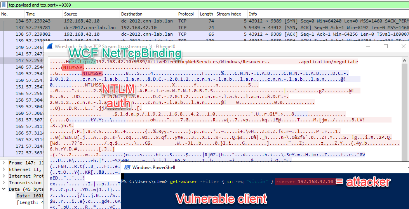Sort by the Source column header
409x209 pixels.
point(91,14)
